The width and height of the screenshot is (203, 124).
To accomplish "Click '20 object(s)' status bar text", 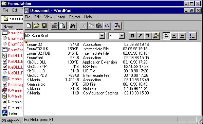I will point(11,121).
